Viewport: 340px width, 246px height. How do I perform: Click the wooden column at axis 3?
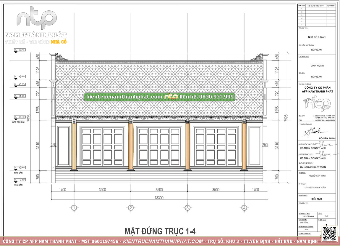(187, 145)
